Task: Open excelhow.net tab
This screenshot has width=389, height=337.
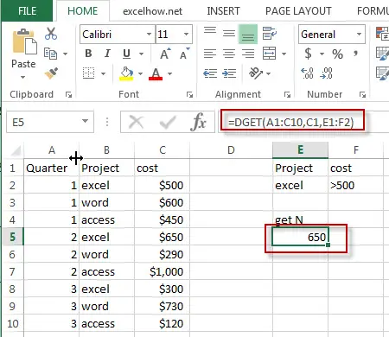Action: 152,11
